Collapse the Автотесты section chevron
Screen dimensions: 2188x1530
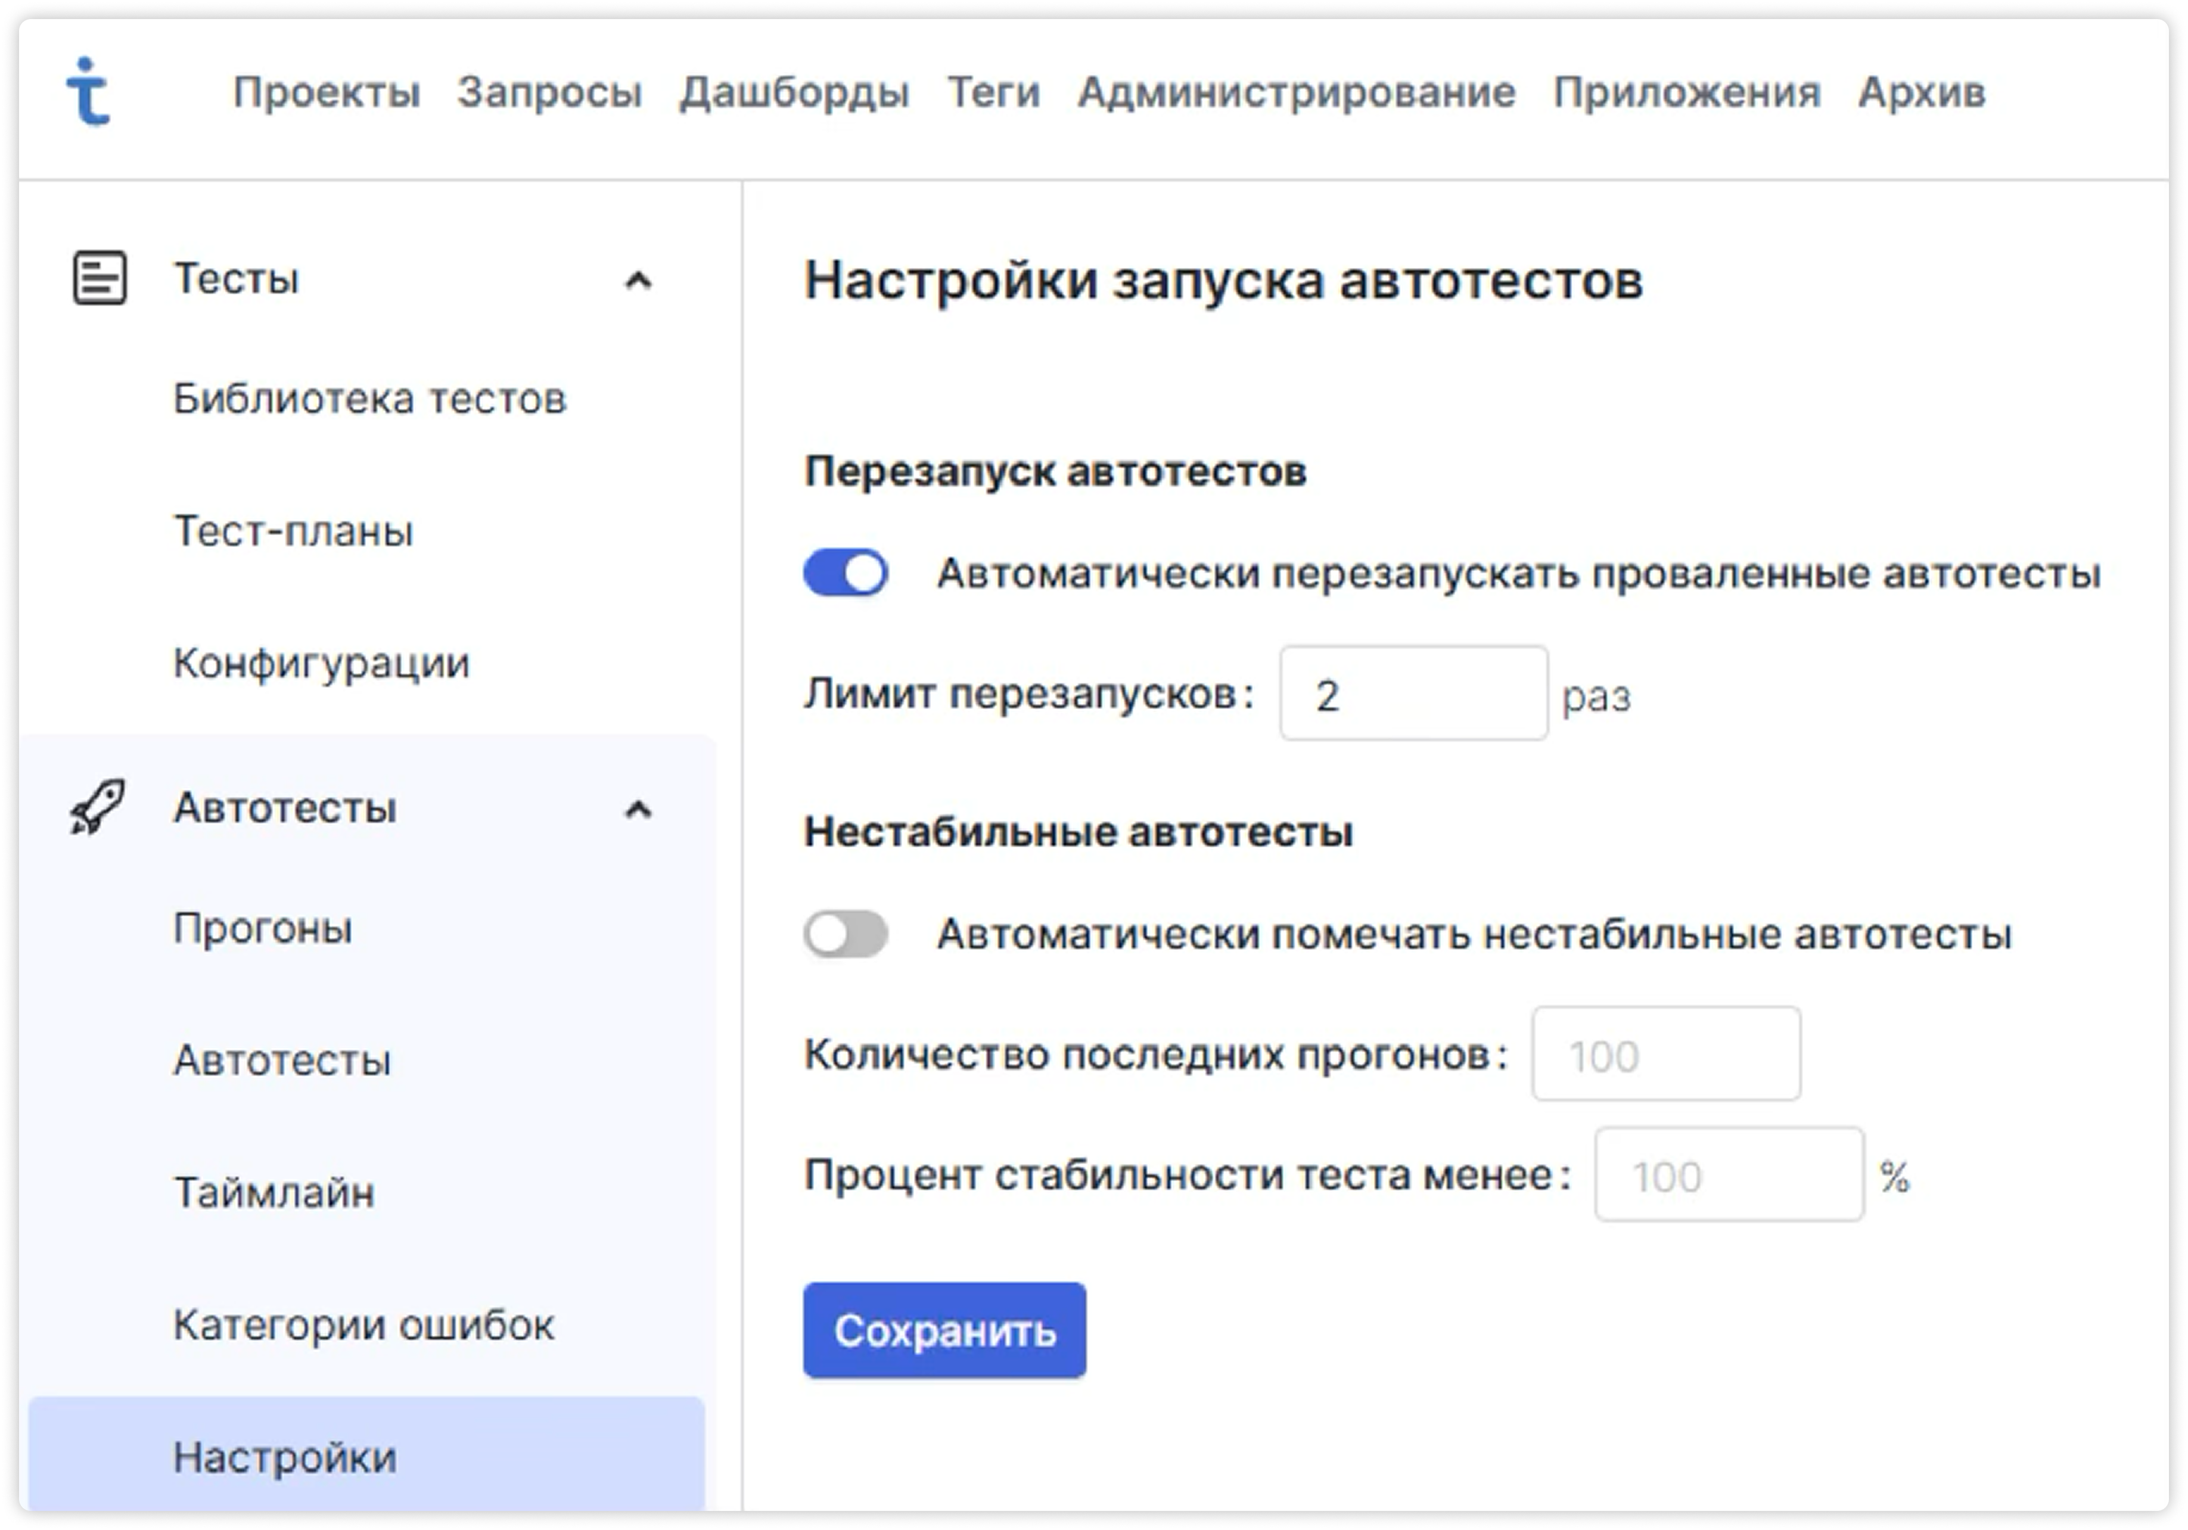tap(638, 810)
